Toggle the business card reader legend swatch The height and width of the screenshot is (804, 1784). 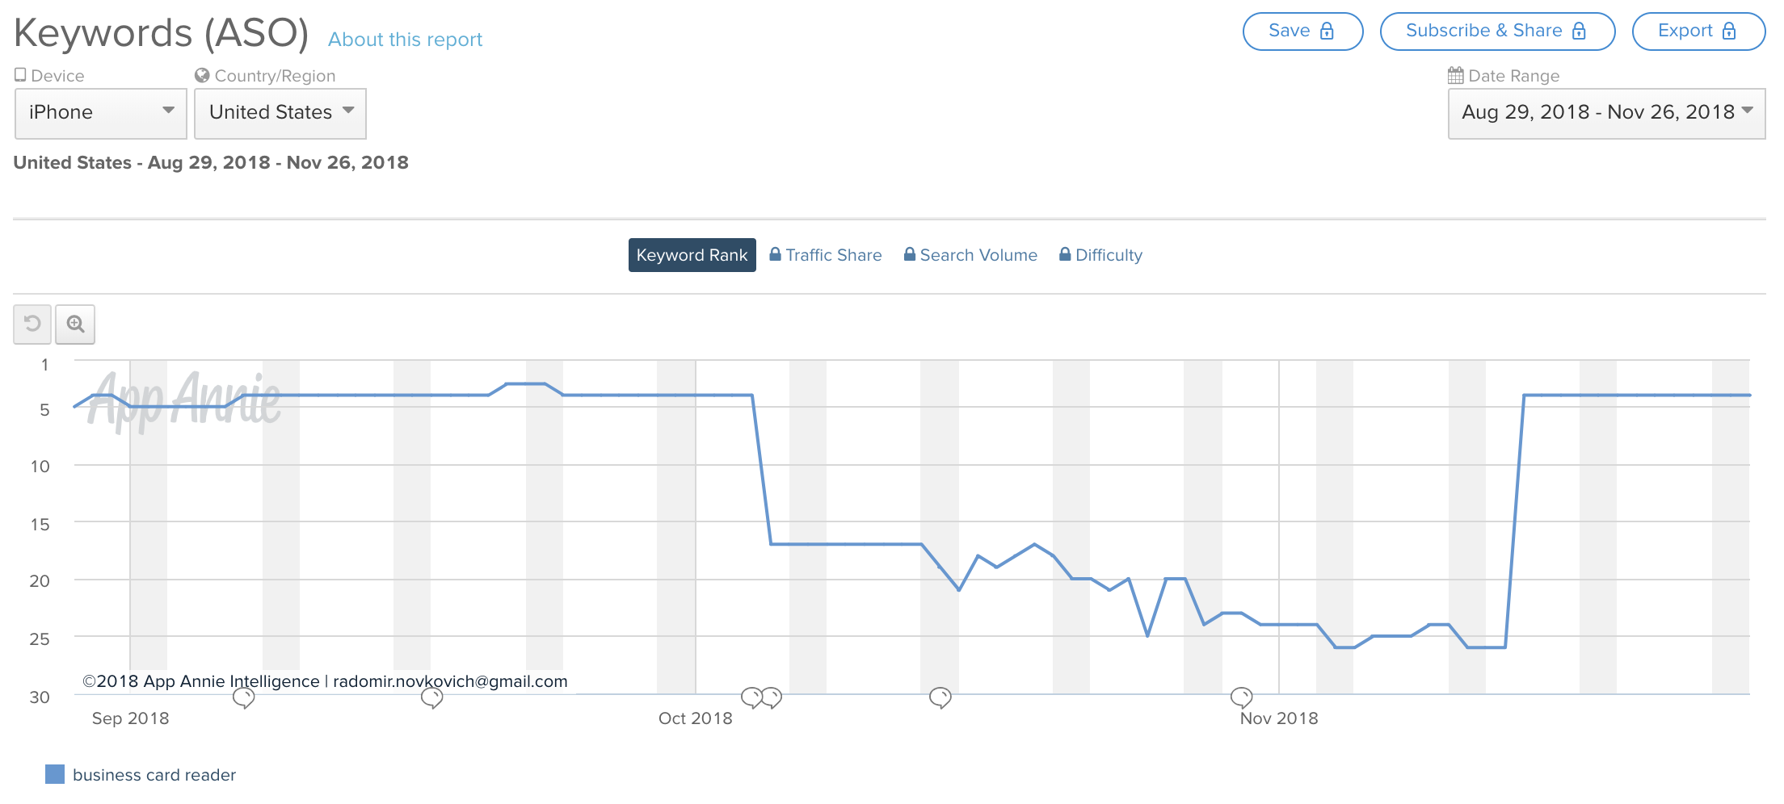coord(55,774)
